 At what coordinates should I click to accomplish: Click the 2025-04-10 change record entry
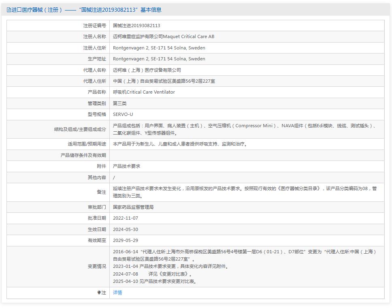(155, 281)
